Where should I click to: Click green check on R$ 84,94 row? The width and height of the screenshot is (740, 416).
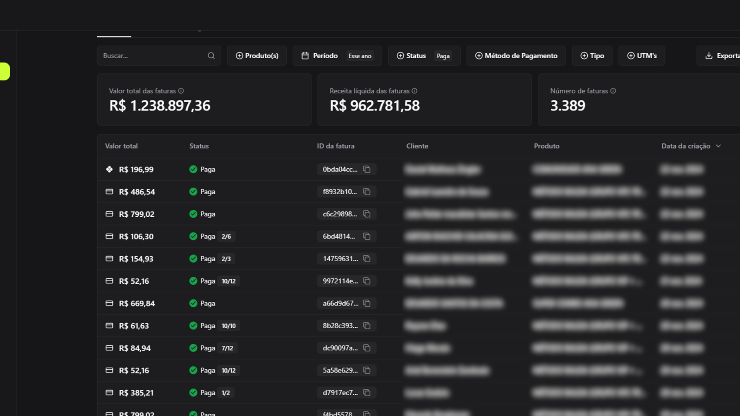193,348
